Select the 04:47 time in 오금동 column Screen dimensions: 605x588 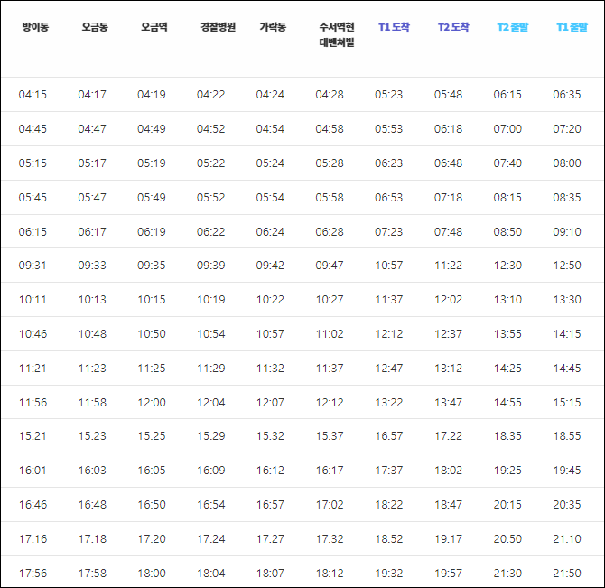pyautogui.click(x=92, y=129)
